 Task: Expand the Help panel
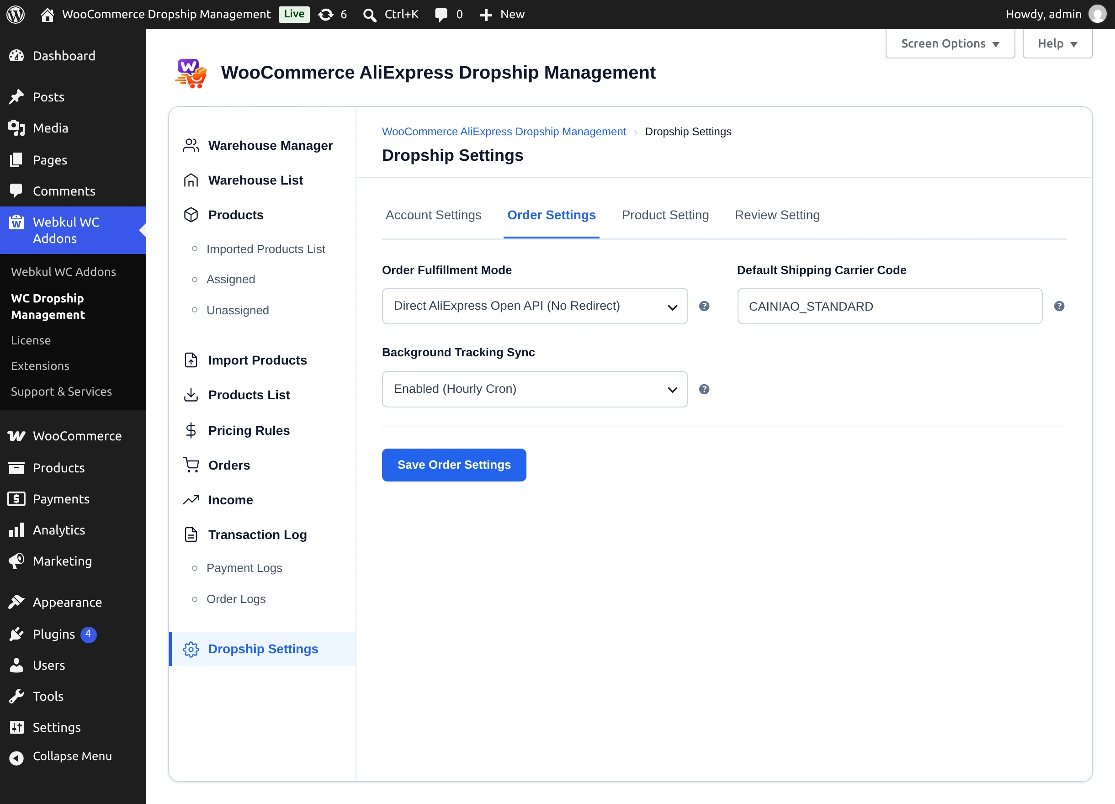(x=1057, y=44)
